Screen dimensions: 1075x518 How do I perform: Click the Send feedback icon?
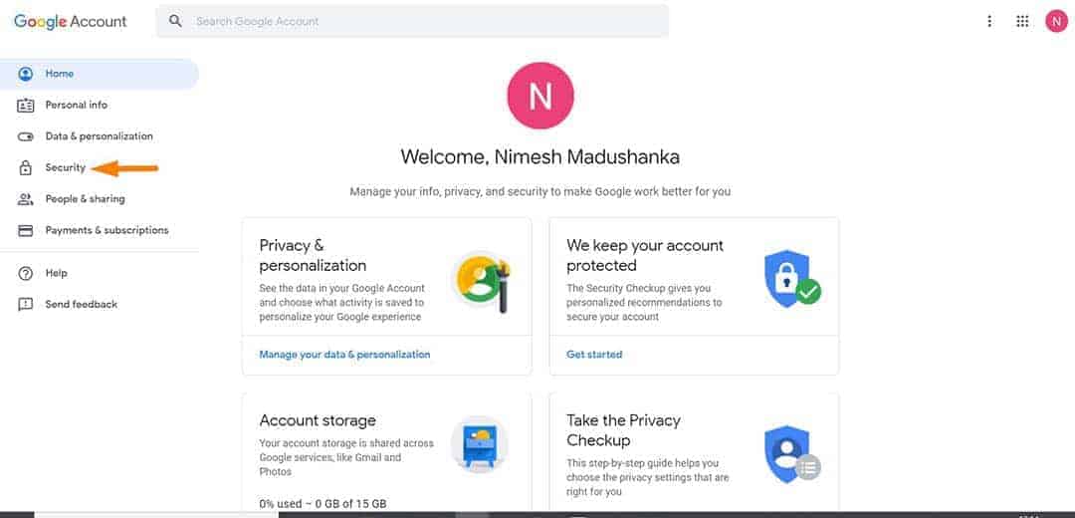pyautogui.click(x=26, y=304)
